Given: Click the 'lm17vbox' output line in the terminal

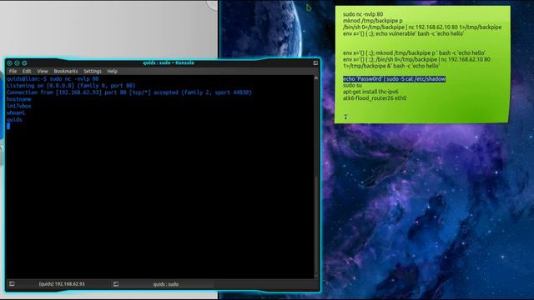Looking at the screenshot, I should (18, 106).
